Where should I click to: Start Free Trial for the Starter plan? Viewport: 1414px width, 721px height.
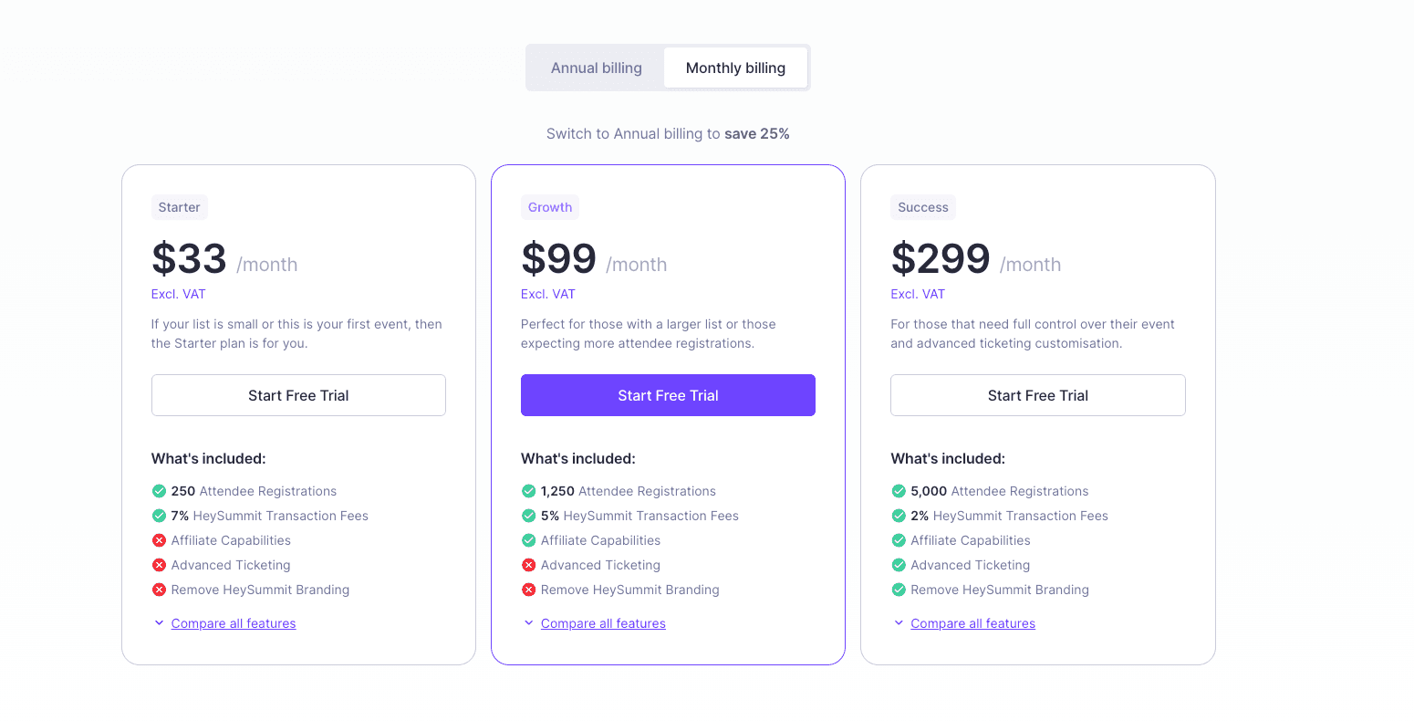coord(298,395)
